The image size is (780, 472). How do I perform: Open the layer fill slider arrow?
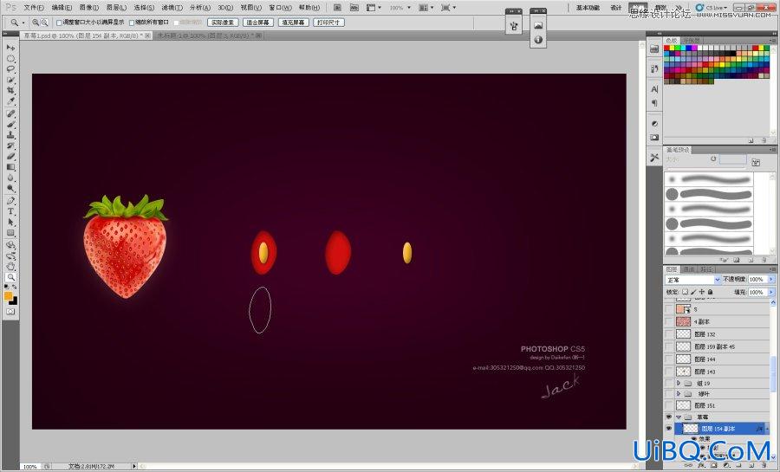point(771,292)
